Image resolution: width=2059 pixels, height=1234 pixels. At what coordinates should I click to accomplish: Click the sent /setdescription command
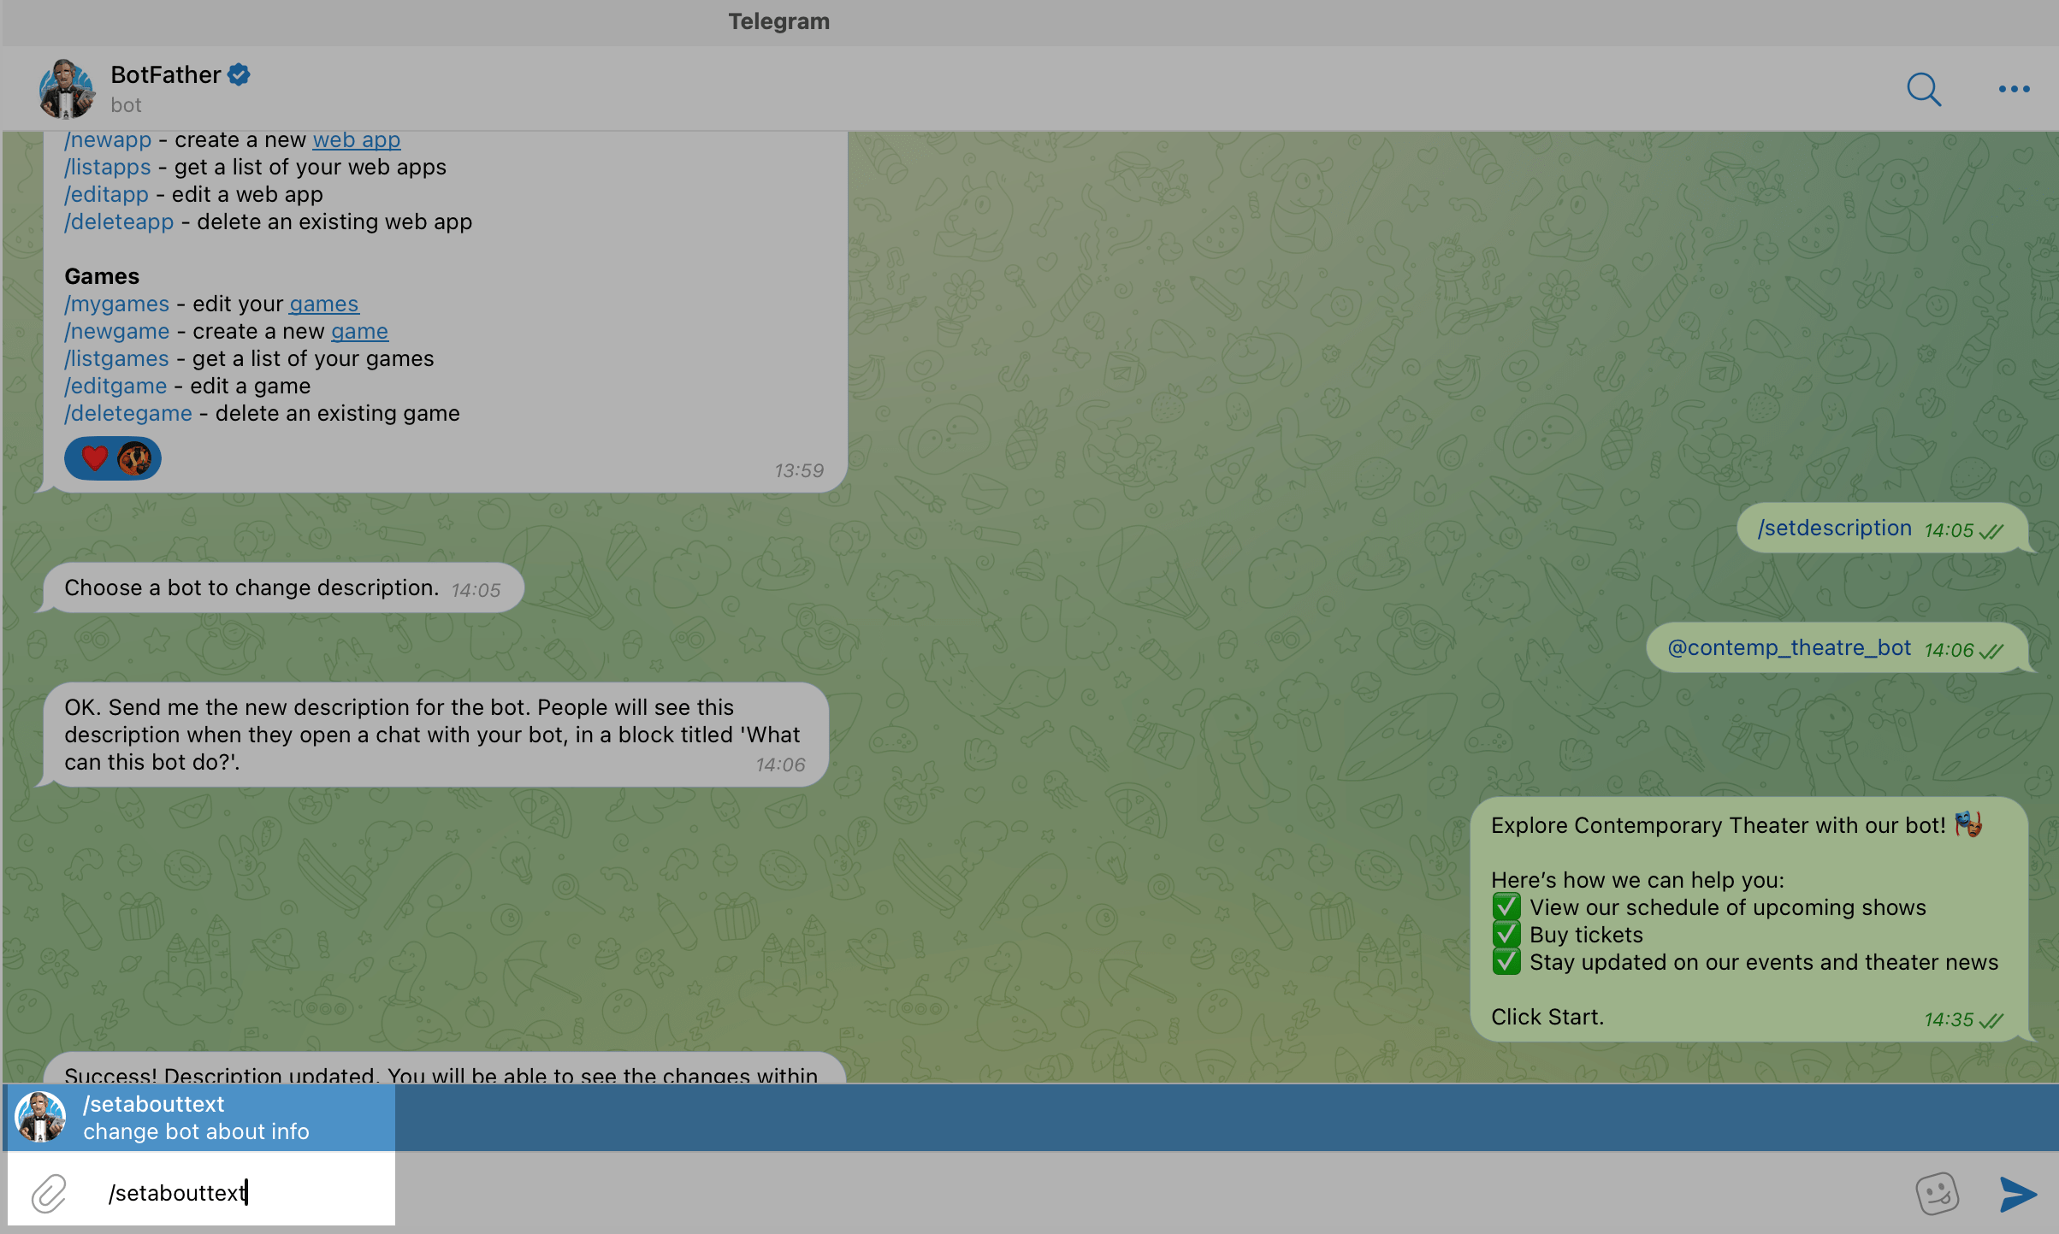tap(1834, 528)
